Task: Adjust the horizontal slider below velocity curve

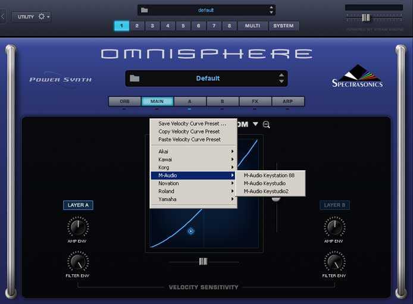Action: pyautogui.click(x=203, y=261)
